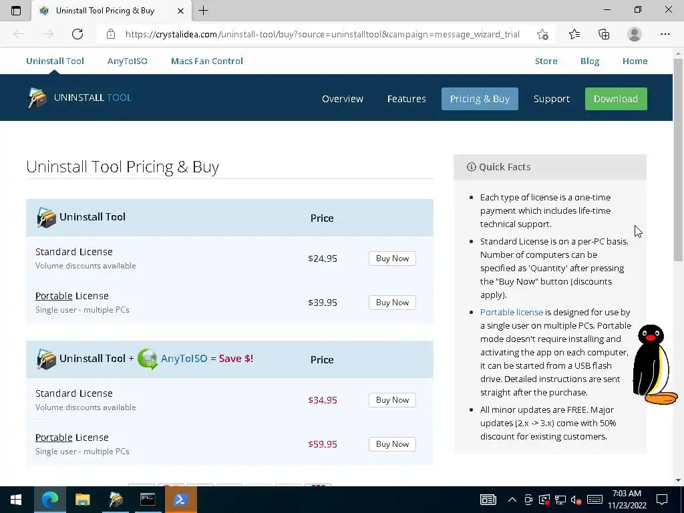
Task: Open PowerShell in taskbar
Action: (181, 500)
